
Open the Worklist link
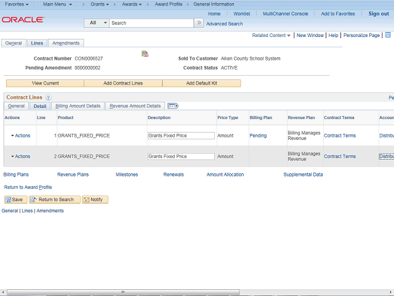click(x=242, y=14)
